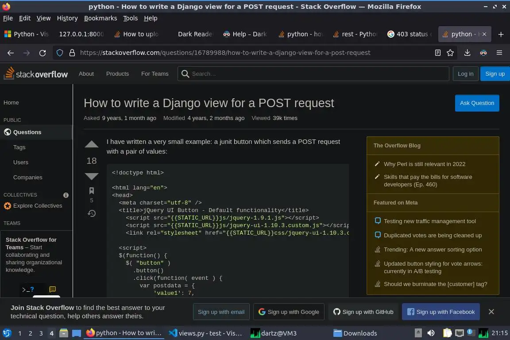Image resolution: width=510 pixels, height=340 pixels.
Task: Click the Log in button
Action: 465,74
